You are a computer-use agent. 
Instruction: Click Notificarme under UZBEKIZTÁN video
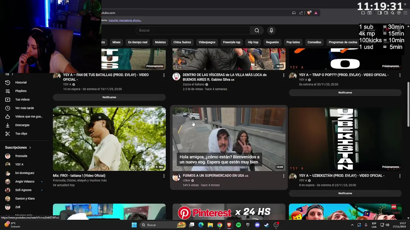pyautogui.click(x=345, y=193)
